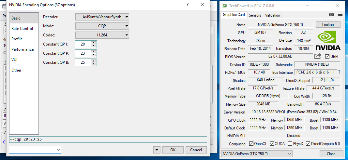This screenshot has height=160, width=348.
Task: Click the NVIDIA SLI Disabled field
Action: coord(294,135)
